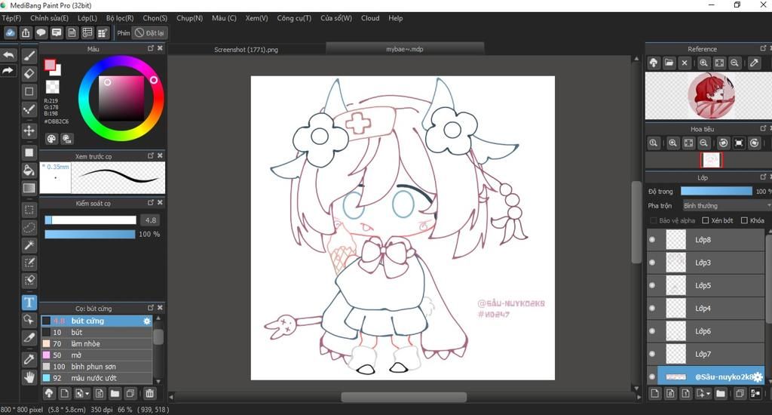This screenshot has height=415, width=772.
Task: Open the Bộ lọc(R) menu
Action: point(120,18)
